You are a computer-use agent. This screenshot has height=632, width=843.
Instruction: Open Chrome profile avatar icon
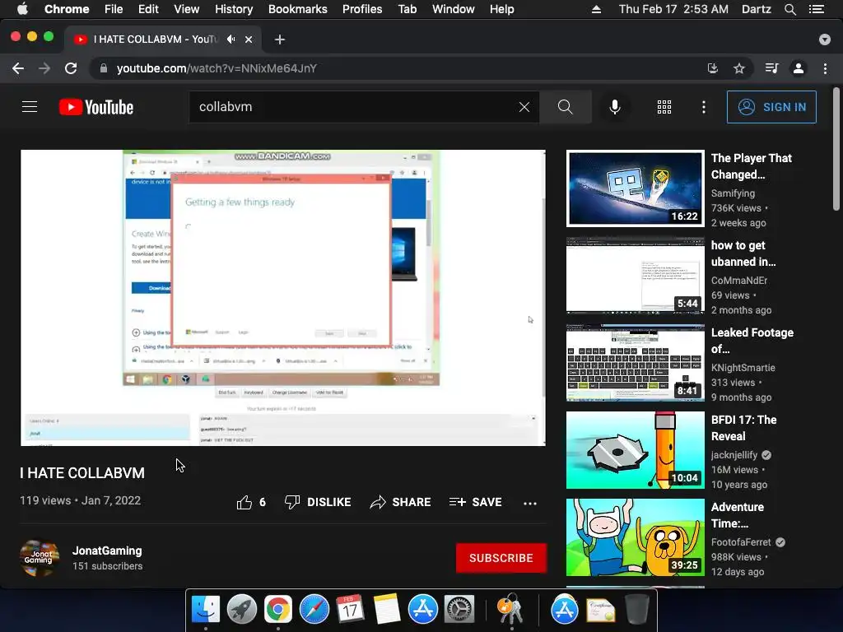point(799,68)
